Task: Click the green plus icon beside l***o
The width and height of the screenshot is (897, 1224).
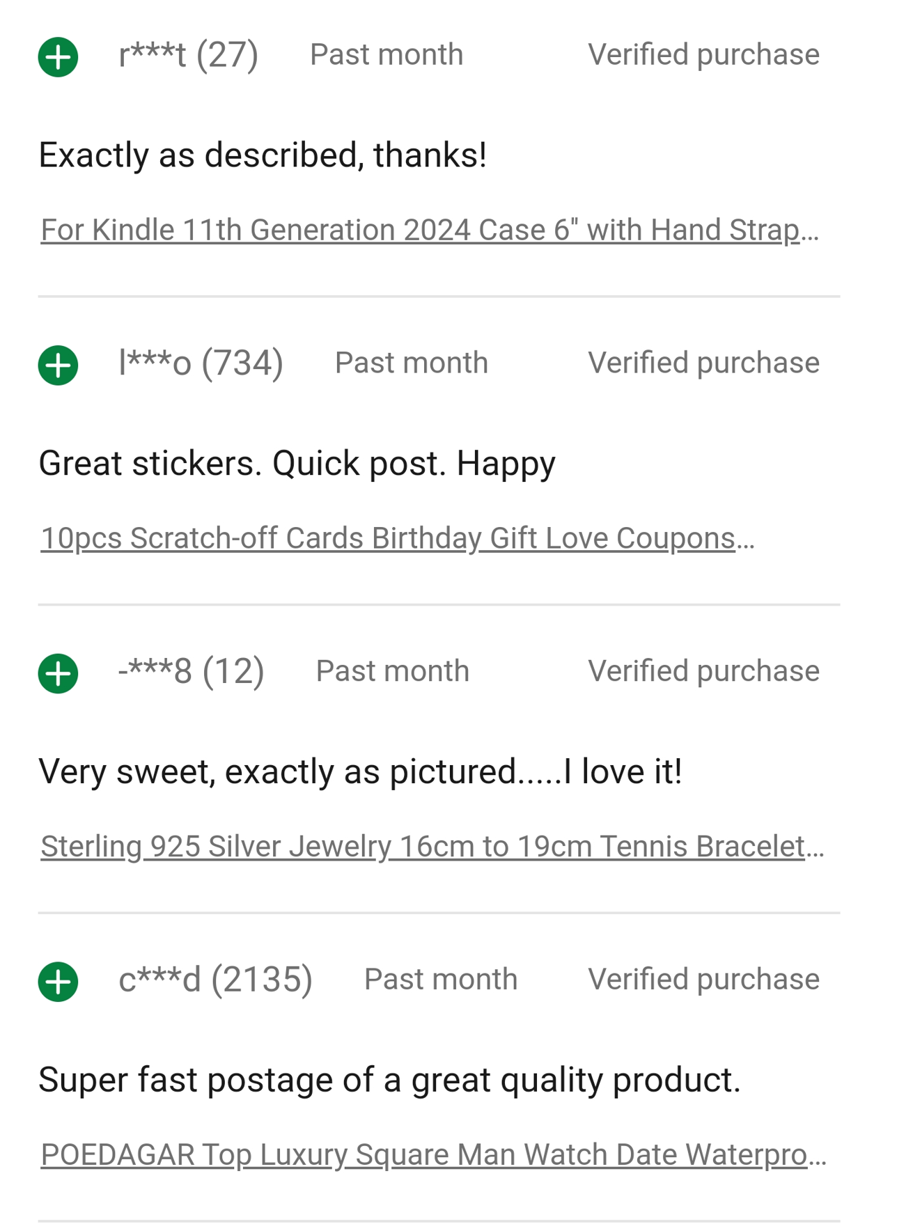Action: [58, 365]
